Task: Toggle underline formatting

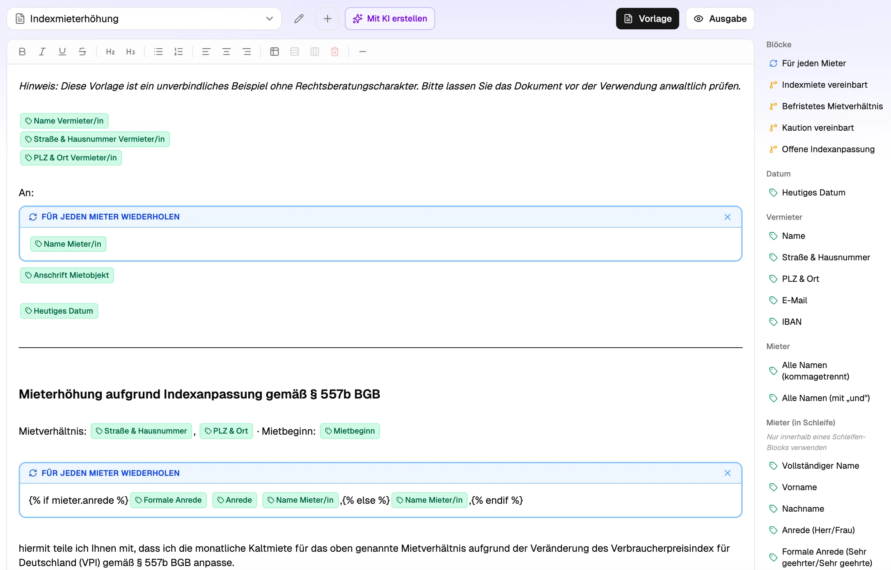Action: coord(62,52)
